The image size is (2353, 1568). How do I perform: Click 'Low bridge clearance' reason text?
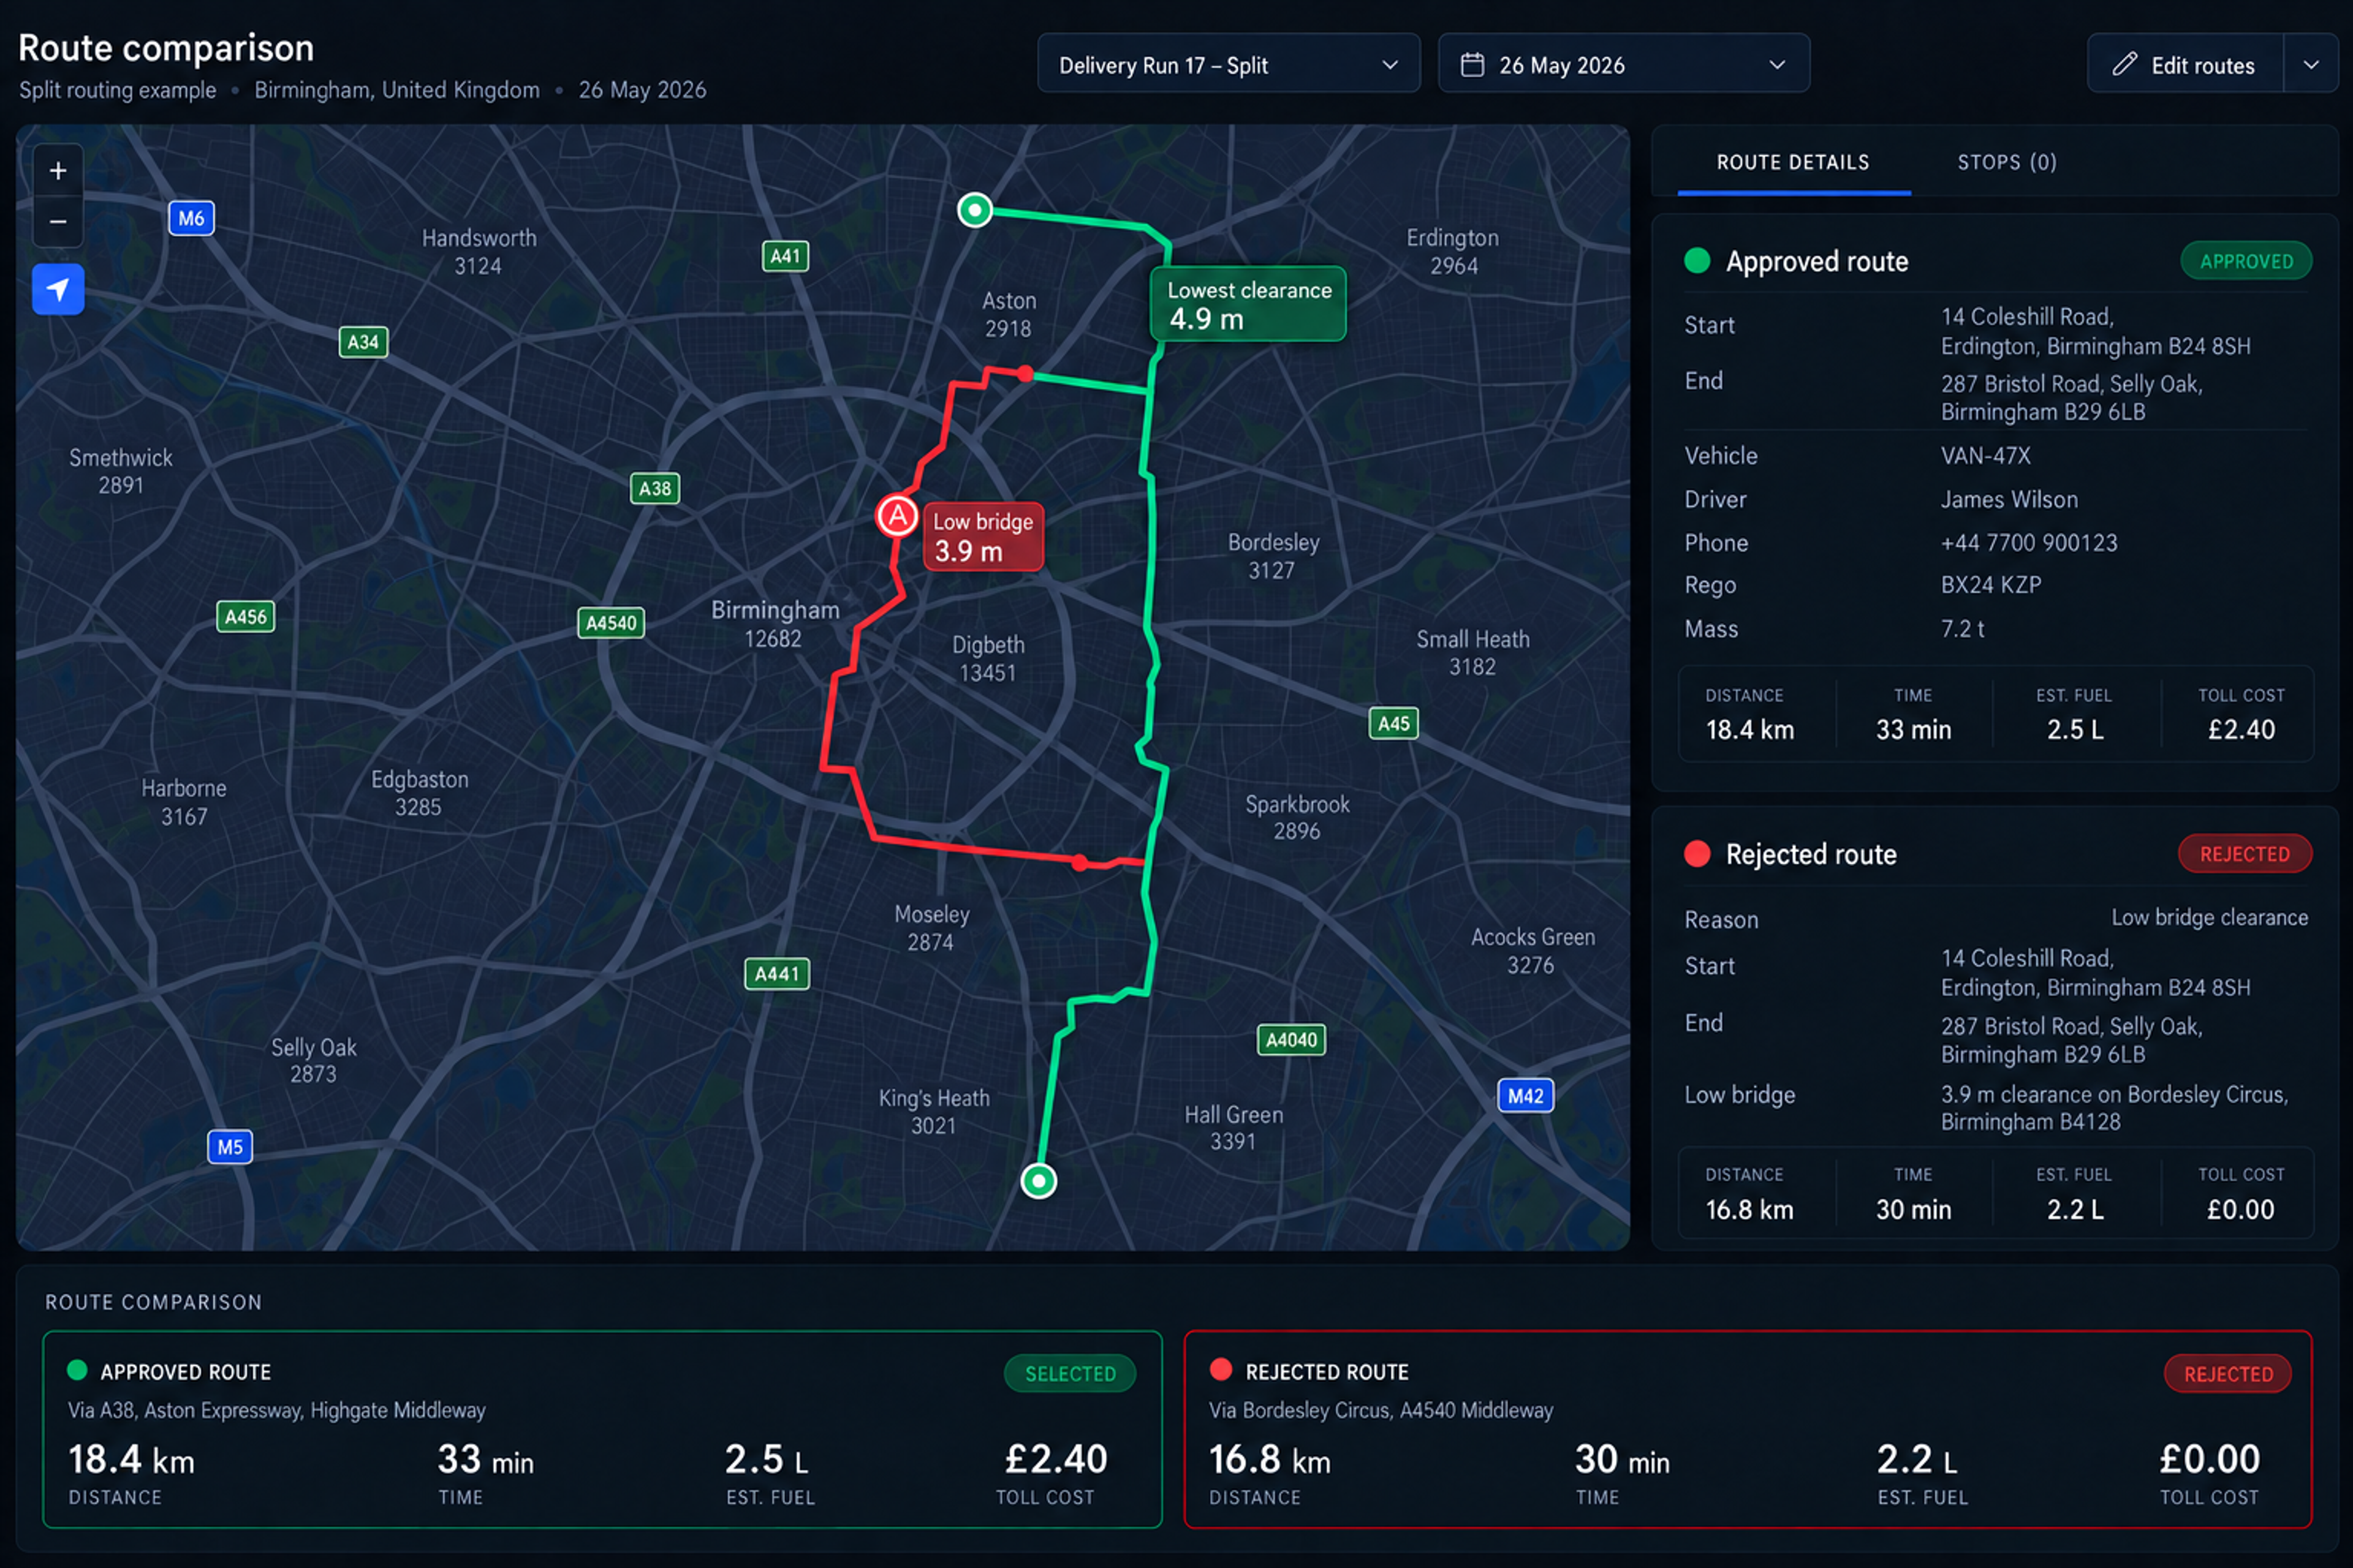[2209, 918]
